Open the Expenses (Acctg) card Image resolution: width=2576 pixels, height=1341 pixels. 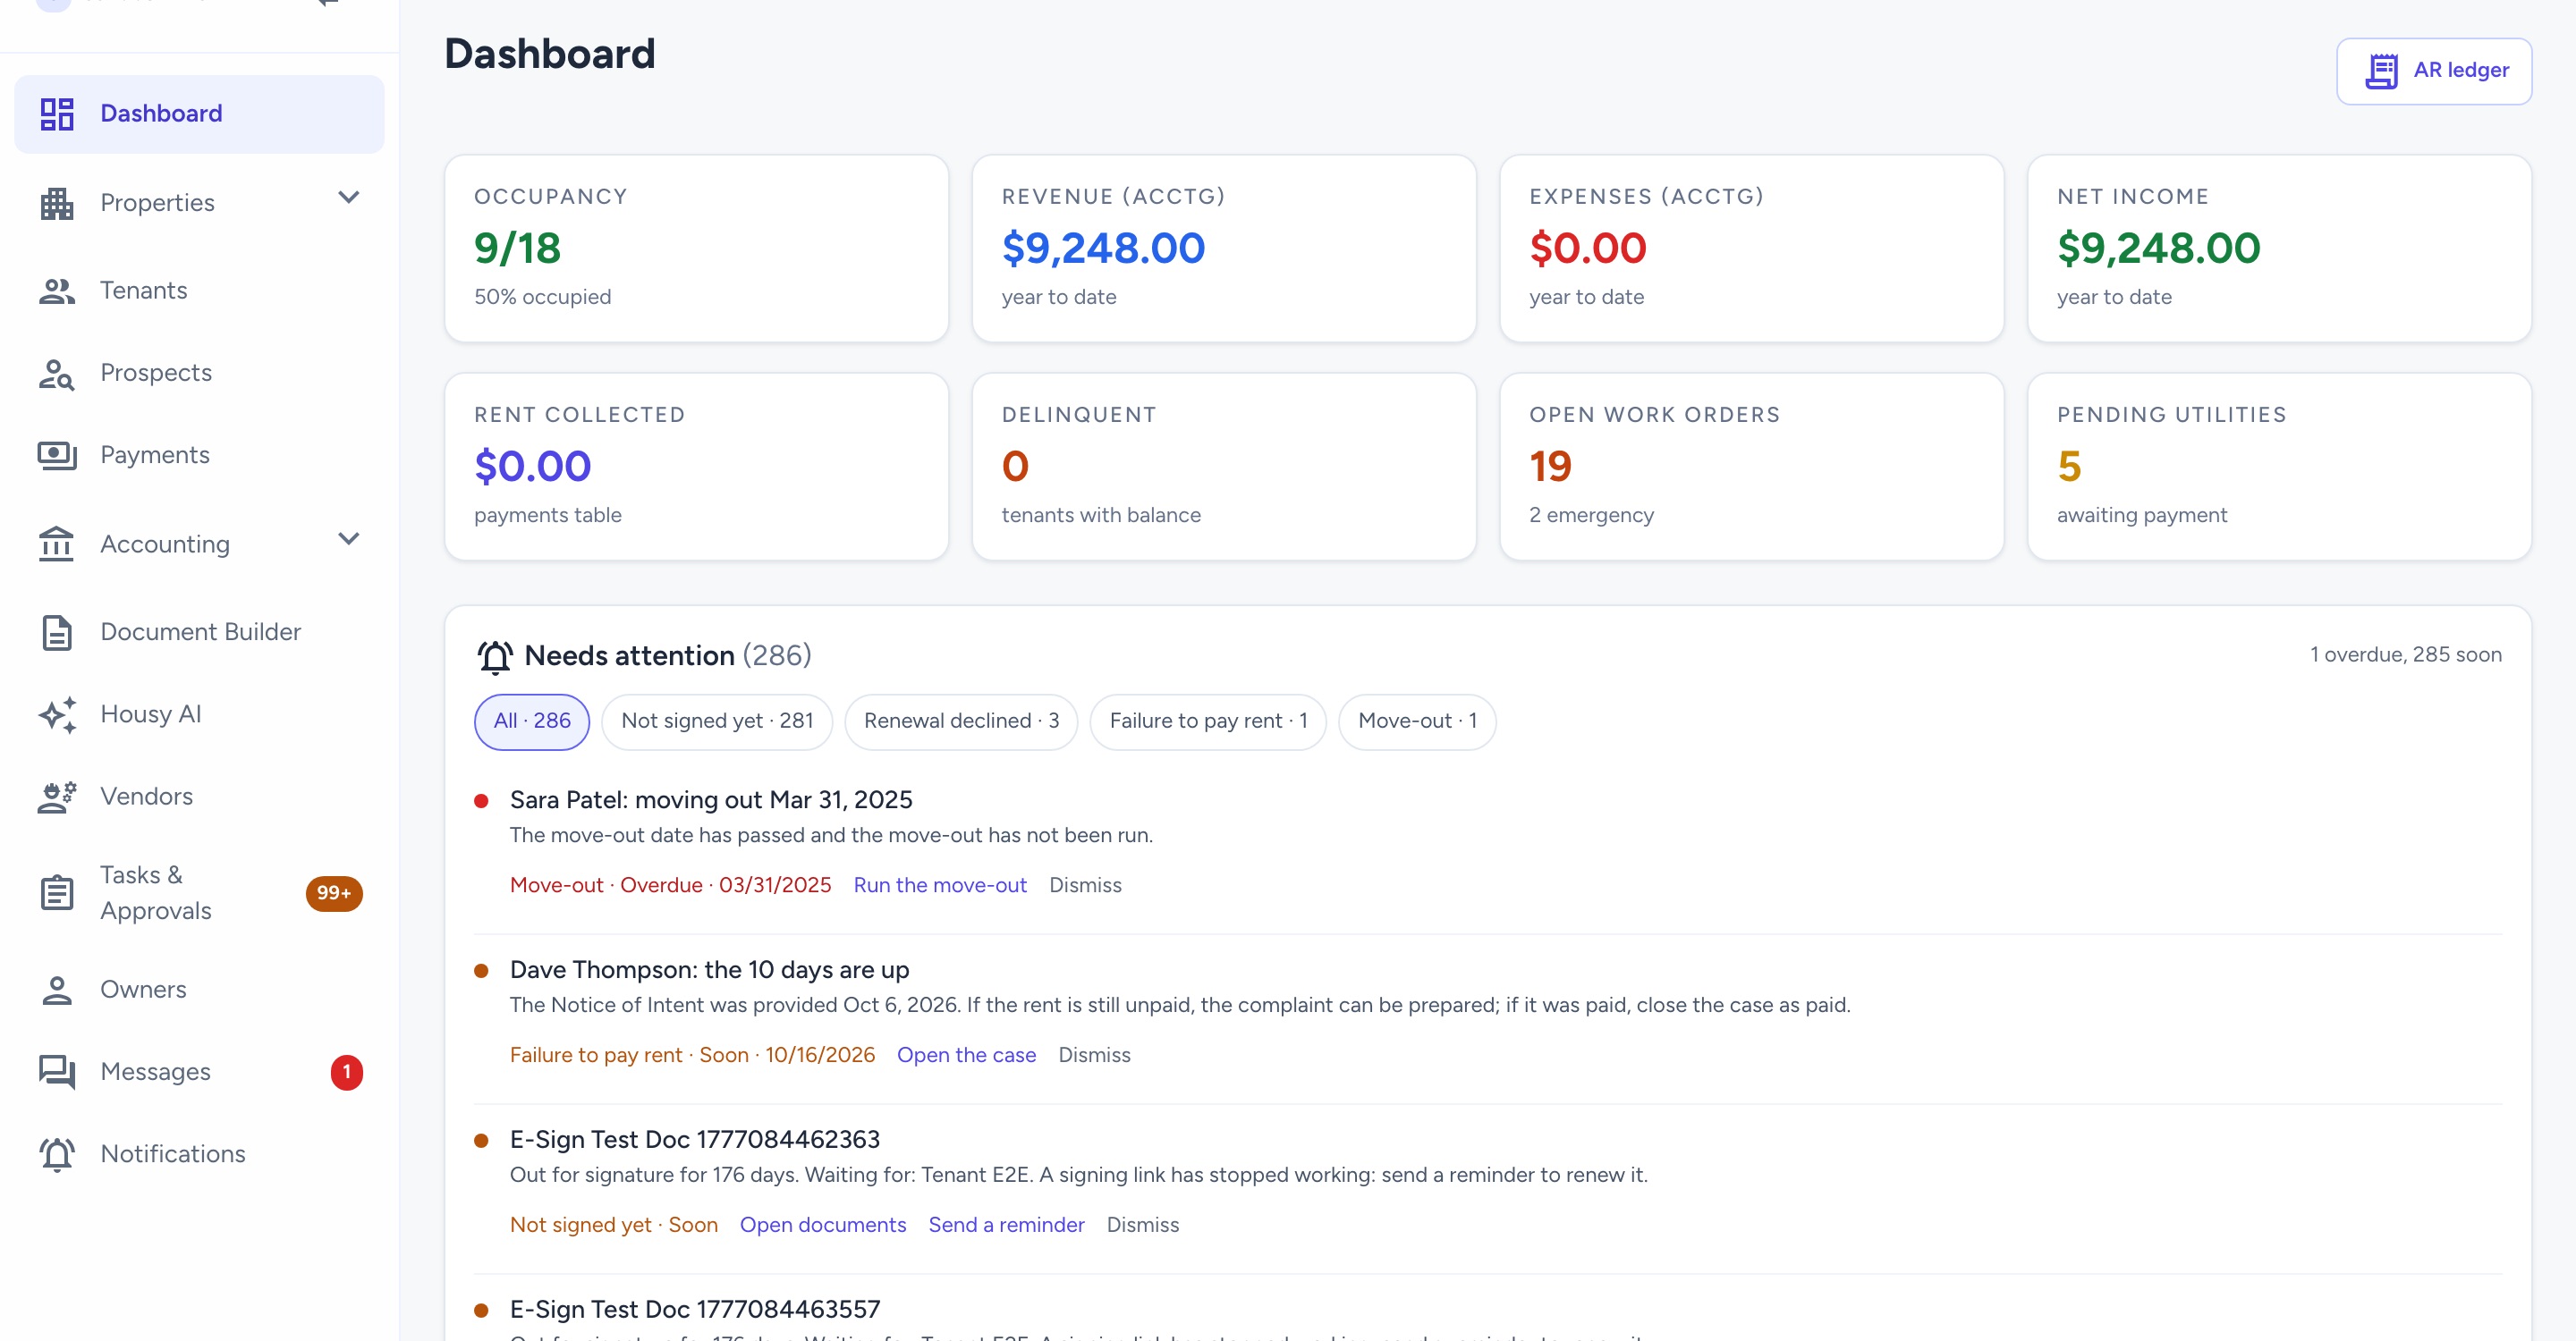pos(1751,248)
